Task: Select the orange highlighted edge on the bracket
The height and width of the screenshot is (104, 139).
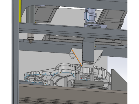Action: click(x=77, y=58)
